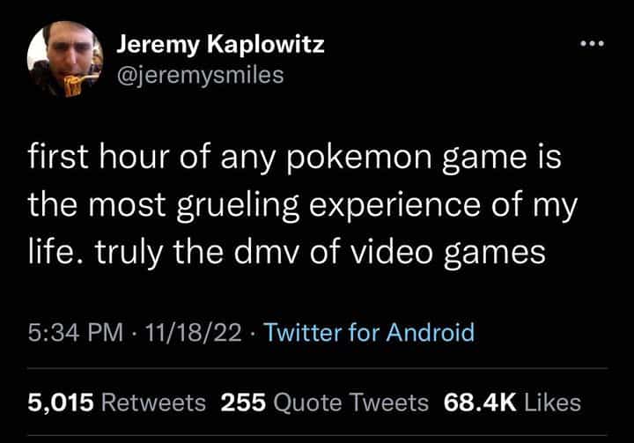The width and height of the screenshot is (634, 443).
Task: Click the 68.4K likes count number
Action: point(480,402)
